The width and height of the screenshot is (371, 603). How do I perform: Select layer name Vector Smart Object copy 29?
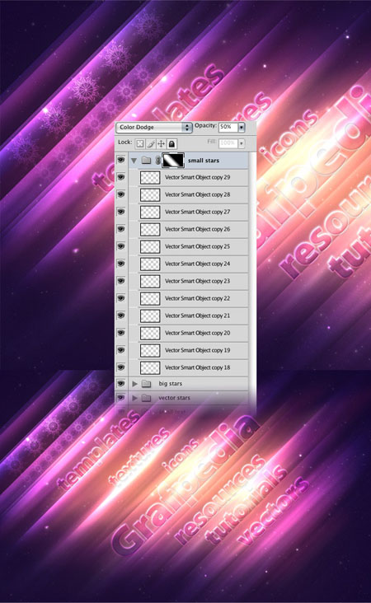point(197,177)
